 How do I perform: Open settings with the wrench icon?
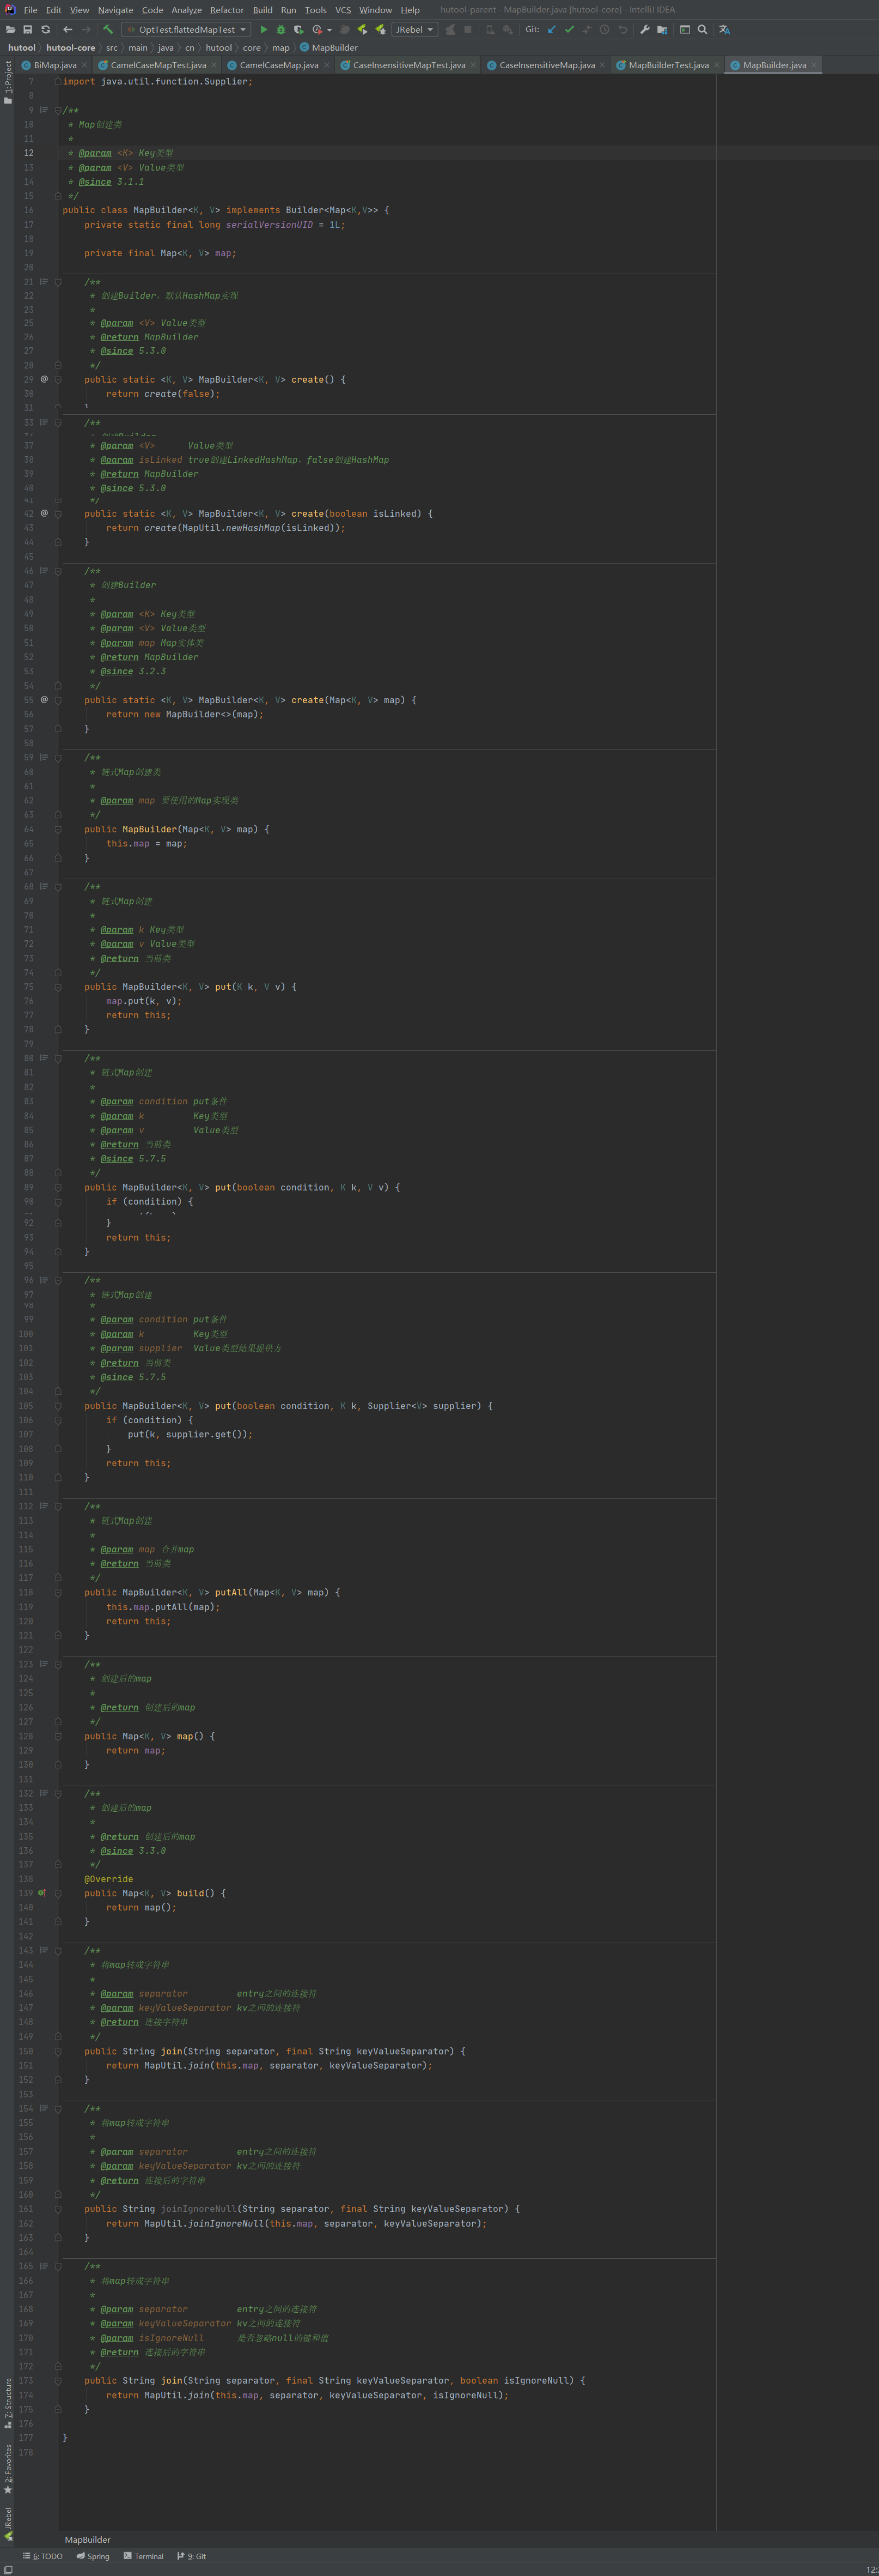[x=644, y=30]
